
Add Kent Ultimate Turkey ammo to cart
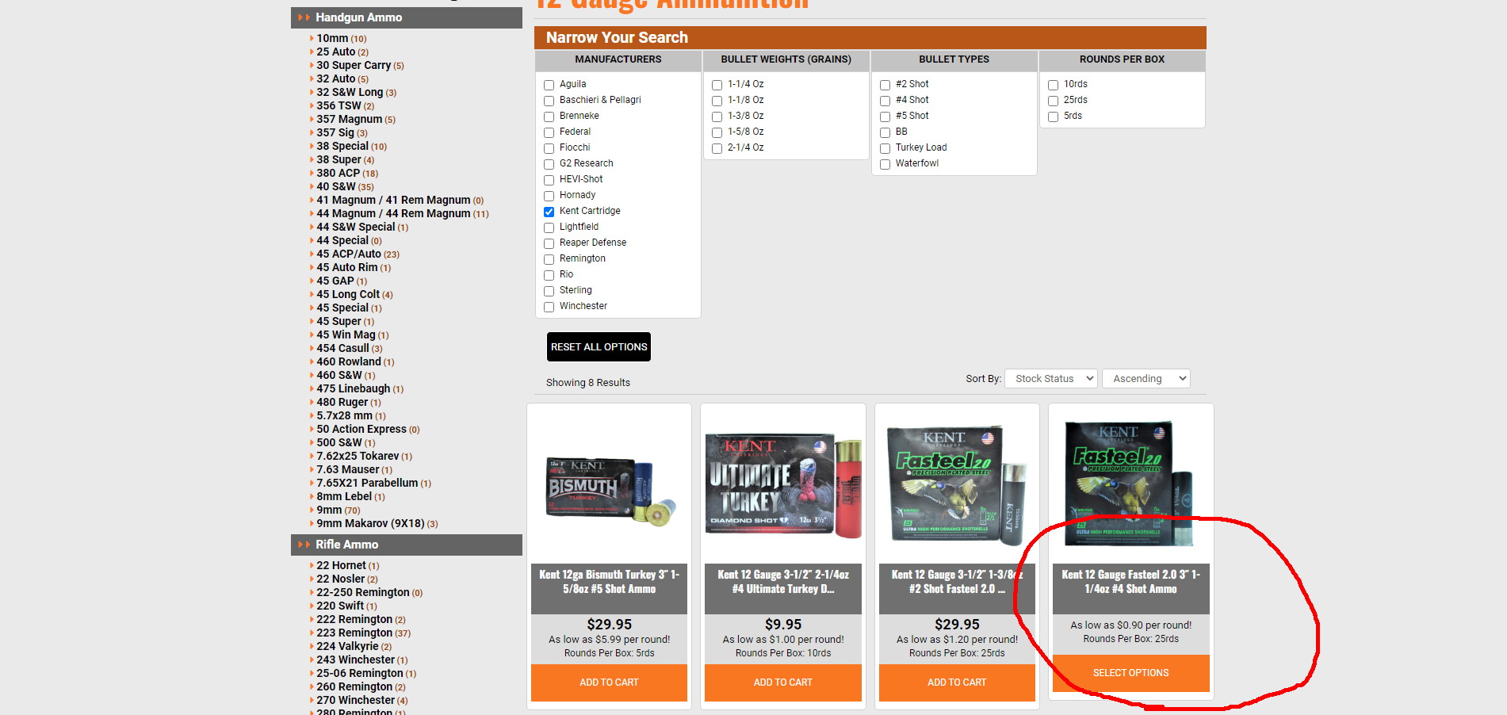[x=783, y=682]
